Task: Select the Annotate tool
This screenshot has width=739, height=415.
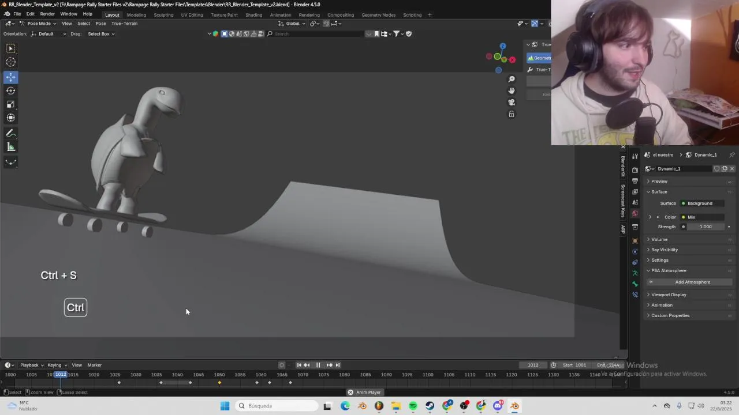Action: pyautogui.click(x=11, y=133)
